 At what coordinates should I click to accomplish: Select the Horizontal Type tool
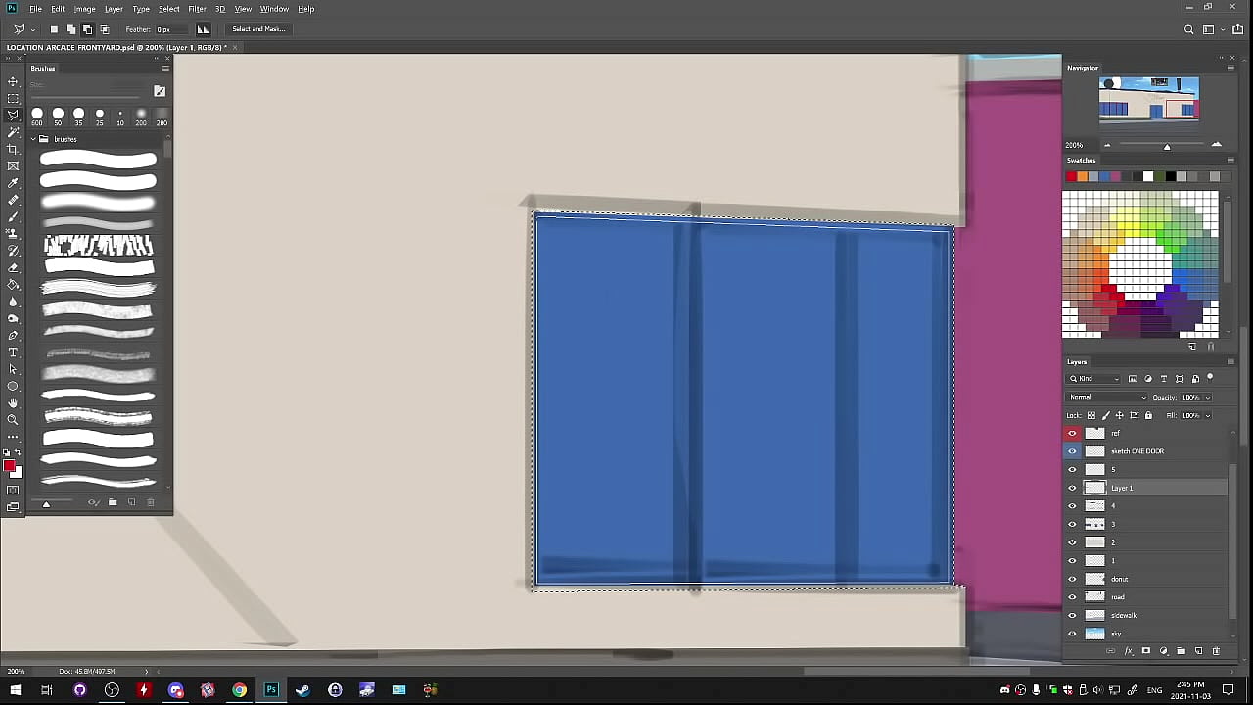point(13,352)
